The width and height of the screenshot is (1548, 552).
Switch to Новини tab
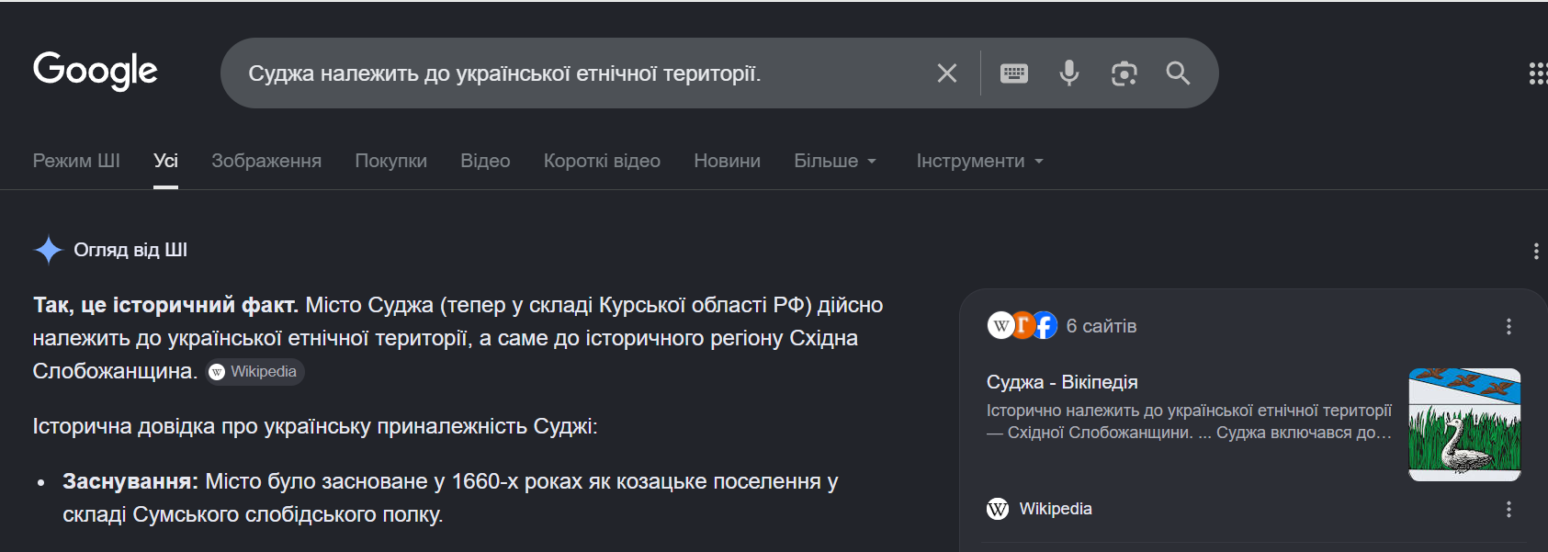[727, 161]
